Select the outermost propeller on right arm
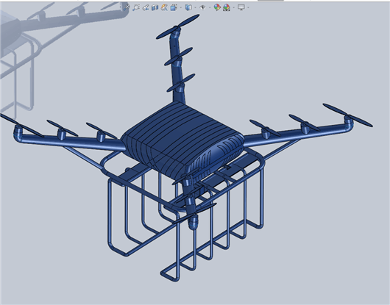Image resolution: width=390 pixels, height=305 pixels. pos(348,115)
